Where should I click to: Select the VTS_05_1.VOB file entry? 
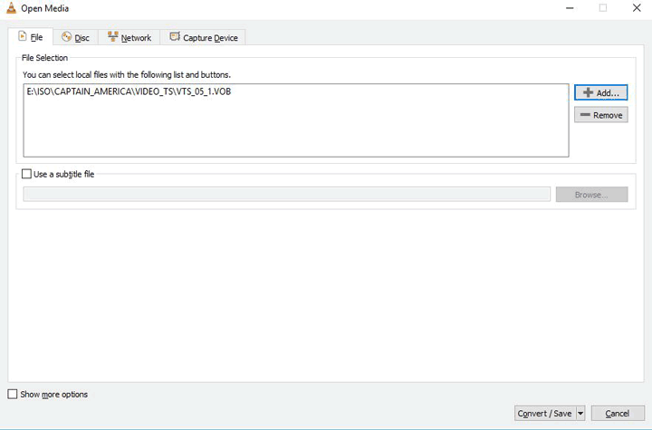tap(128, 92)
